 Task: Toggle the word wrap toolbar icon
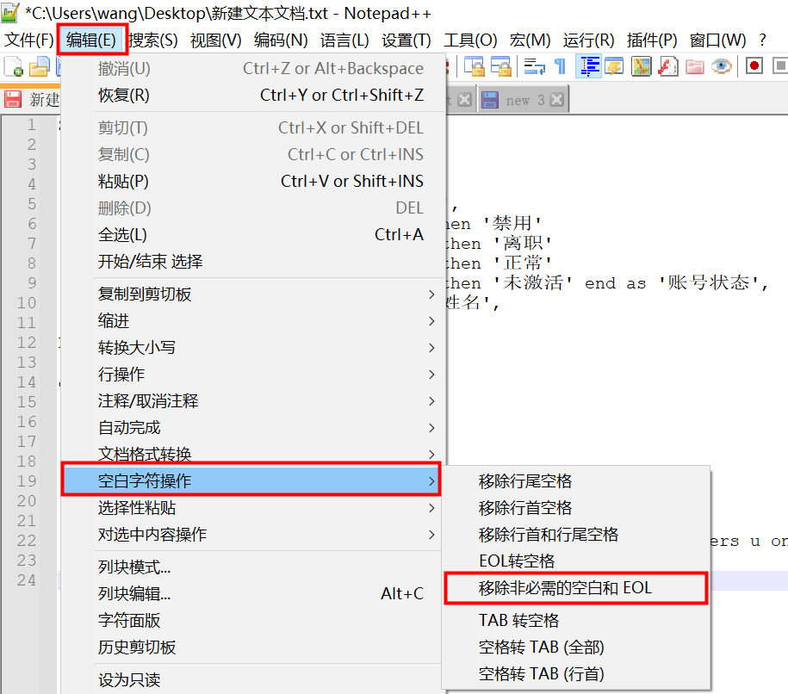(534, 66)
